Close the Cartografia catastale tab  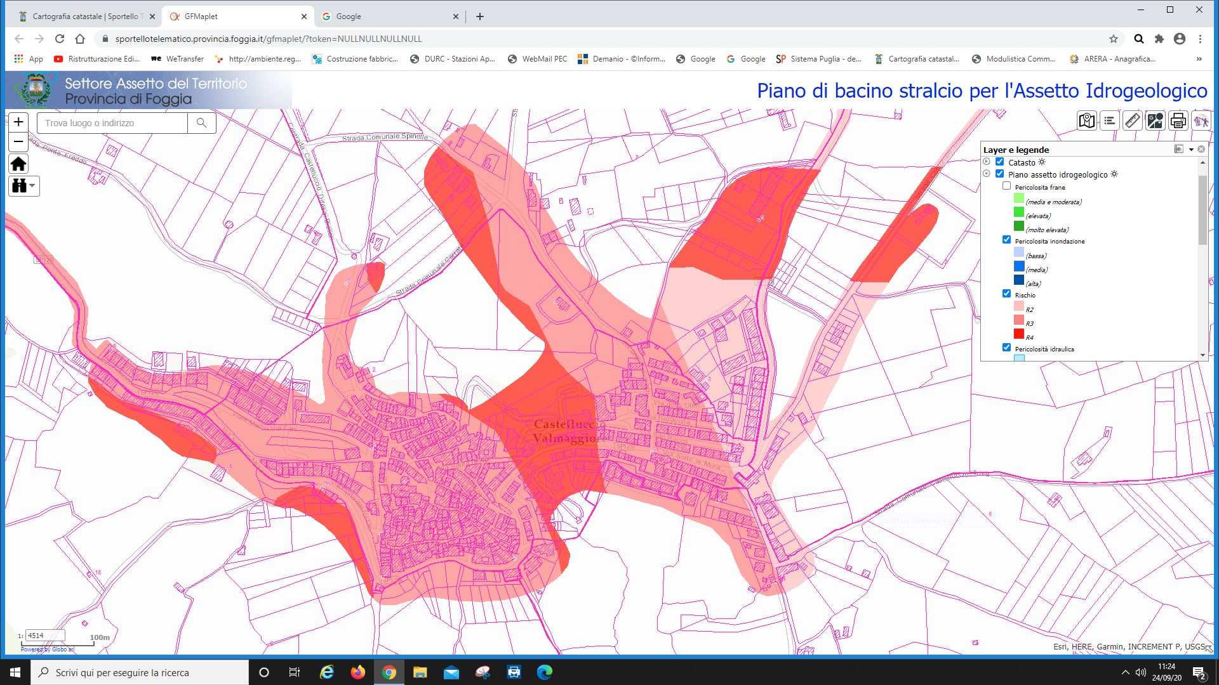point(152,16)
